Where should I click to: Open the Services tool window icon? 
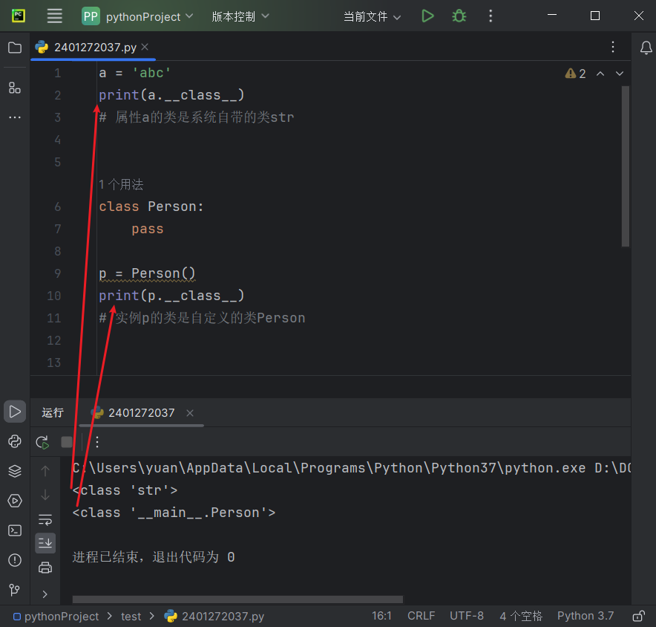(x=15, y=501)
